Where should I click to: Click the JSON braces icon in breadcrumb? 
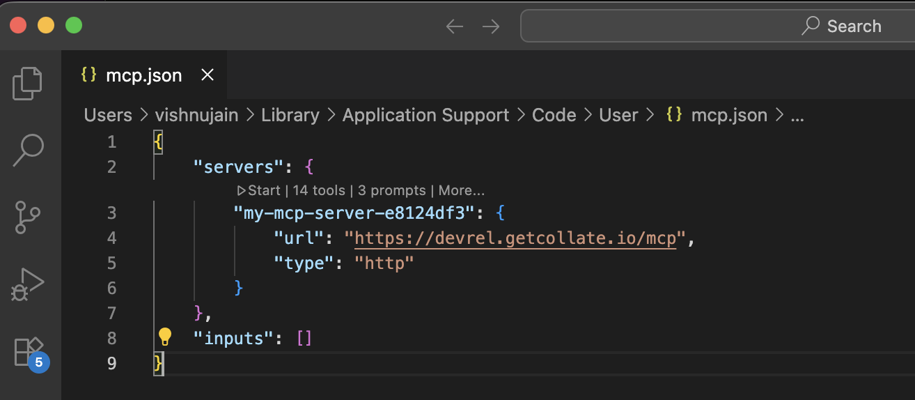[674, 115]
